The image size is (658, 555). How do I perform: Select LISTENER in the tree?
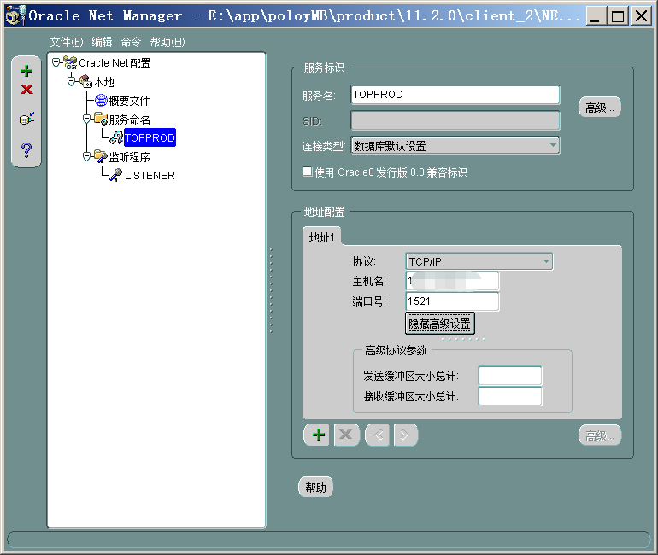click(150, 175)
